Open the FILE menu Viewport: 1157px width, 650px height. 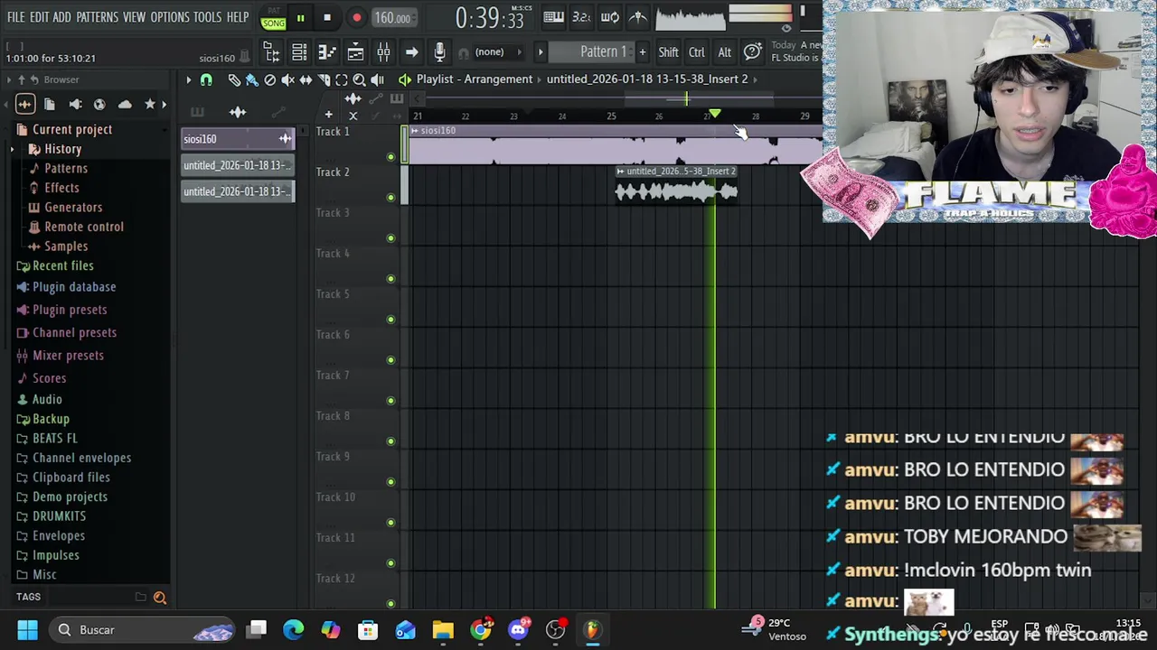click(x=16, y=17)
